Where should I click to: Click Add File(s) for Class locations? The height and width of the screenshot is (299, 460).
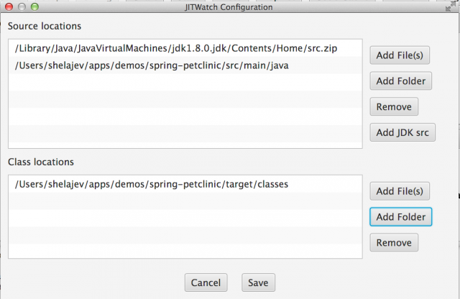coord(400,191)
